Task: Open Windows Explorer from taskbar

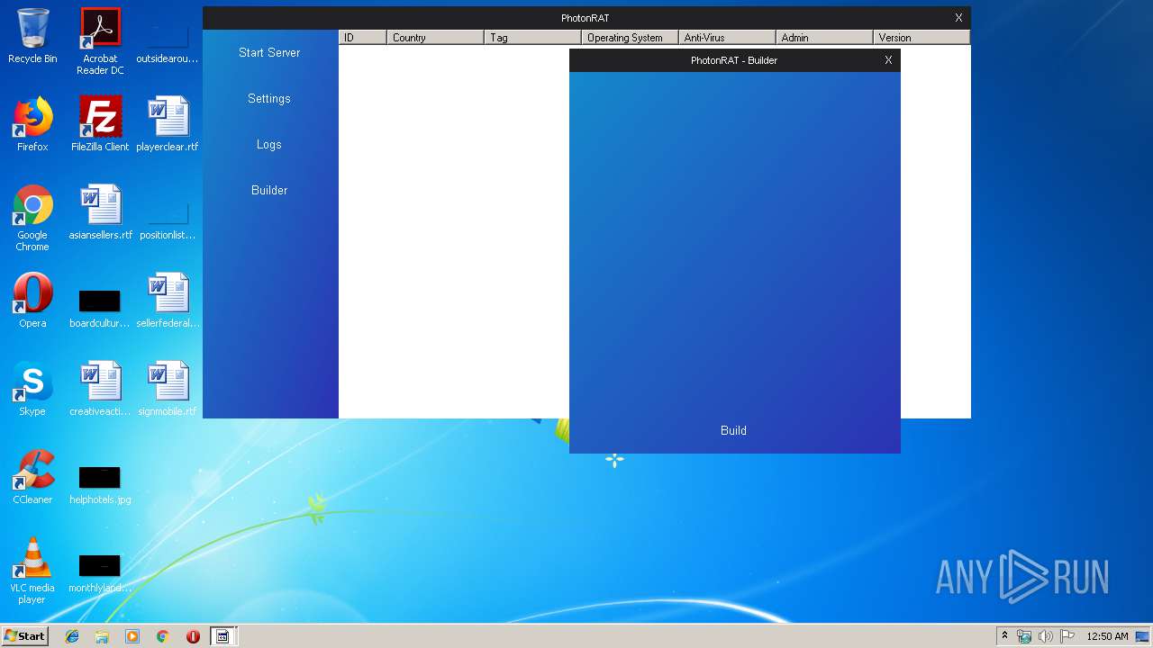Action: click(102, 636)
